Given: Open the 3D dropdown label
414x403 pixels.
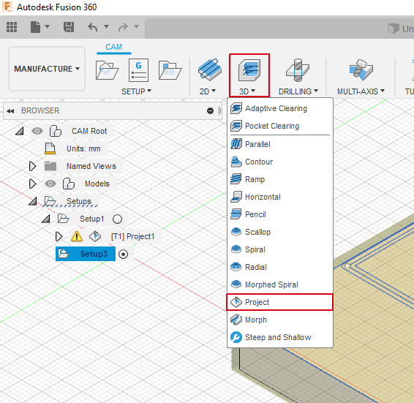Looking at the screenshot, I should coord(247,91).
